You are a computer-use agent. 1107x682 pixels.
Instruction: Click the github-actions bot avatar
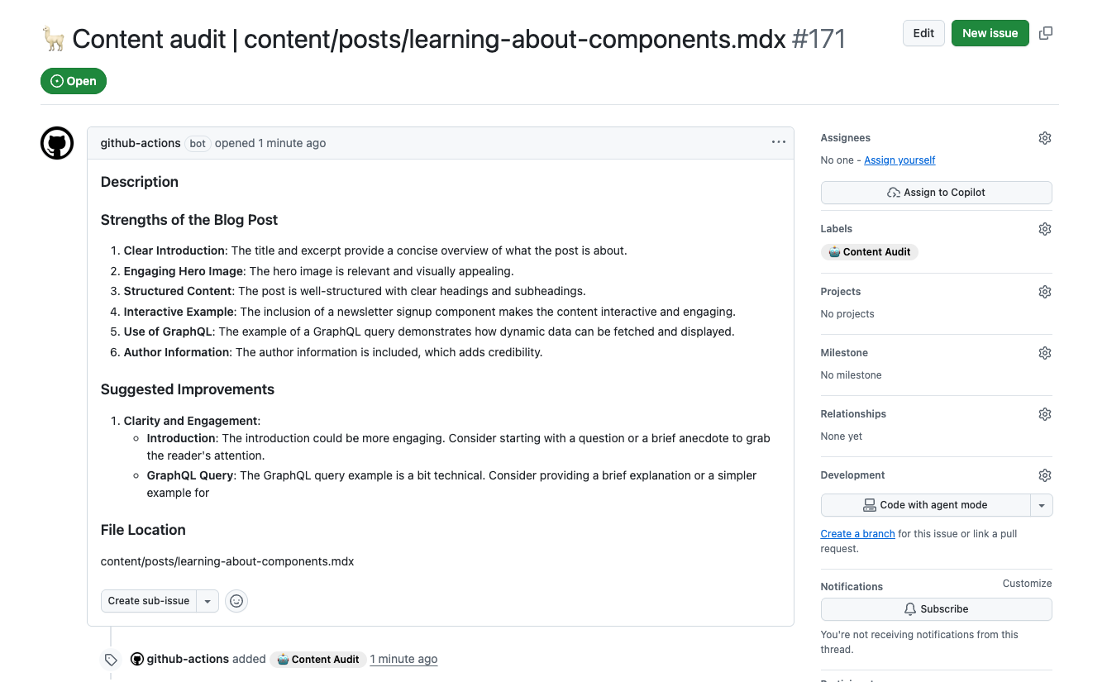[56, 142]
